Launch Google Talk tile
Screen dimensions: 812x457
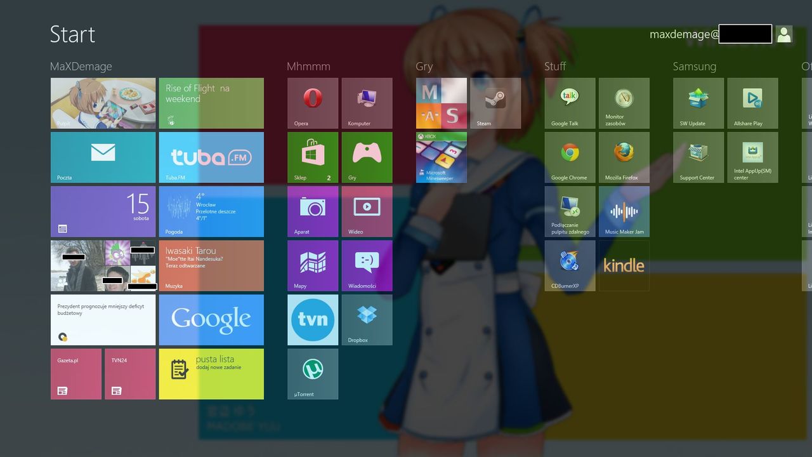point(570,103)
